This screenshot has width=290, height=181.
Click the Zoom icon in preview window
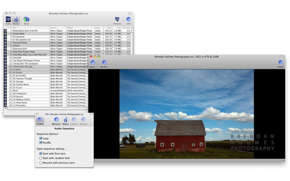click(280, 64)
